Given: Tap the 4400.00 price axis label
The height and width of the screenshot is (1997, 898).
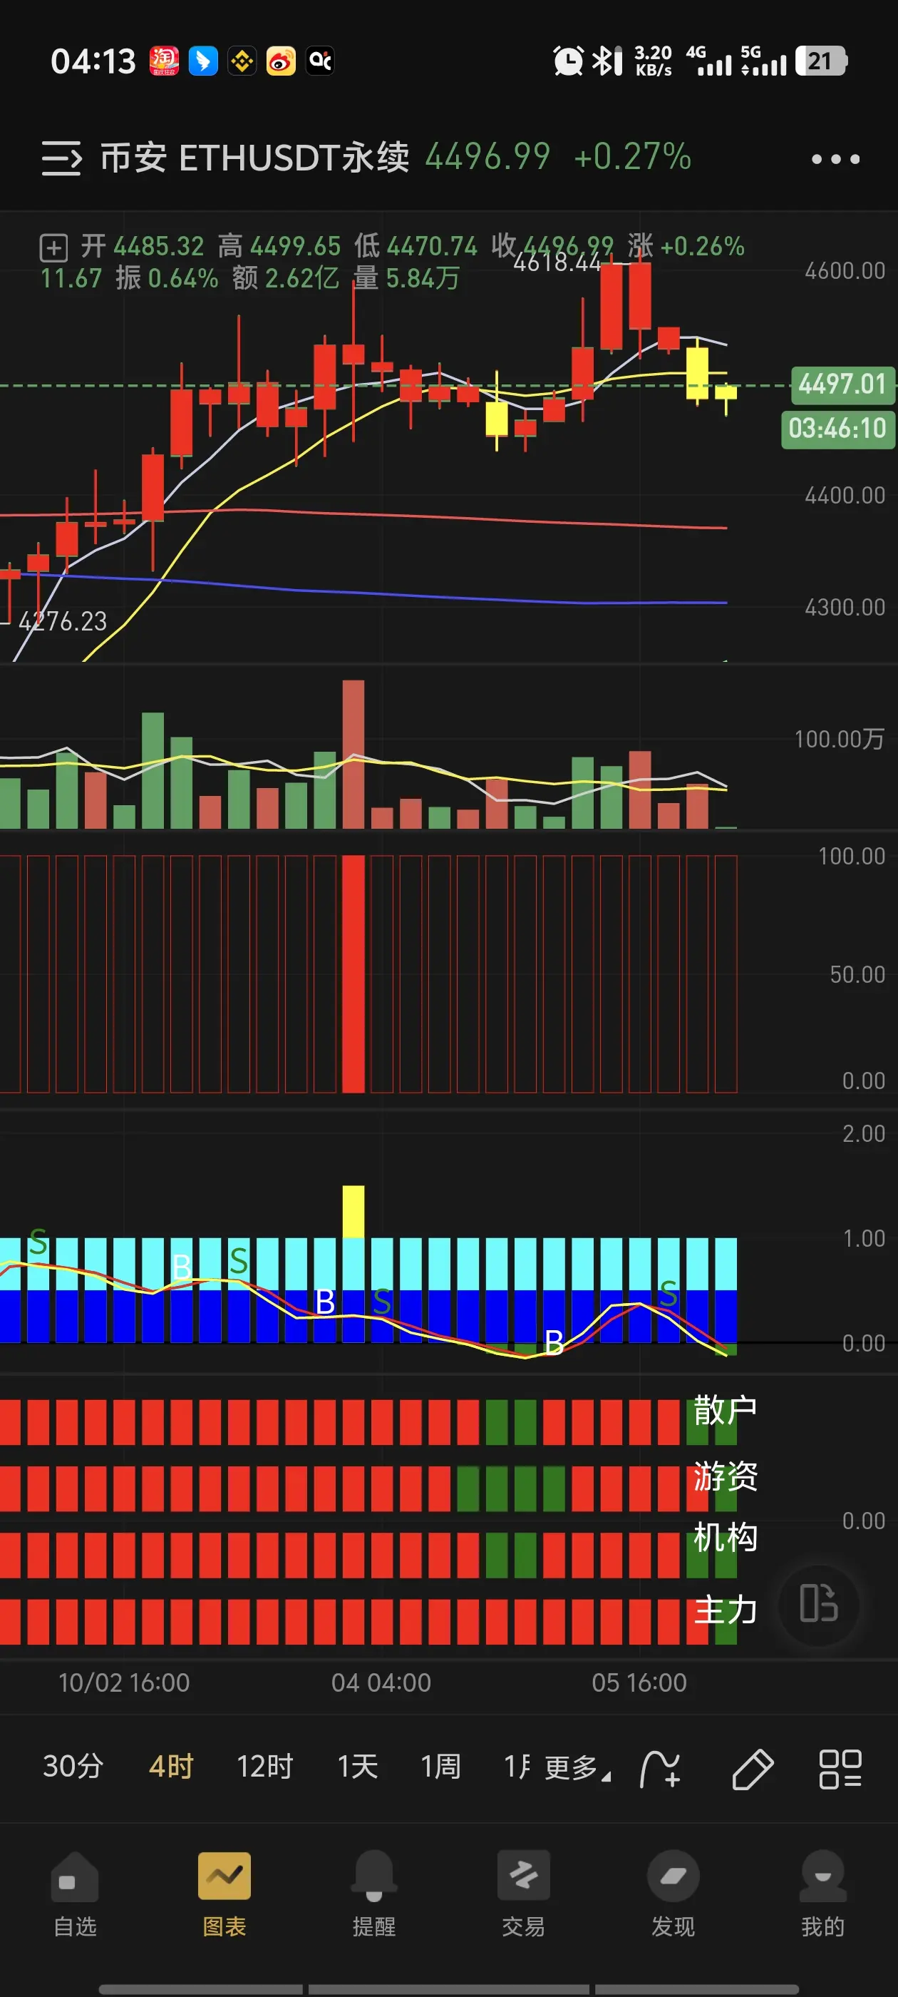Looking at the screenshot, I should pos(845,496).
